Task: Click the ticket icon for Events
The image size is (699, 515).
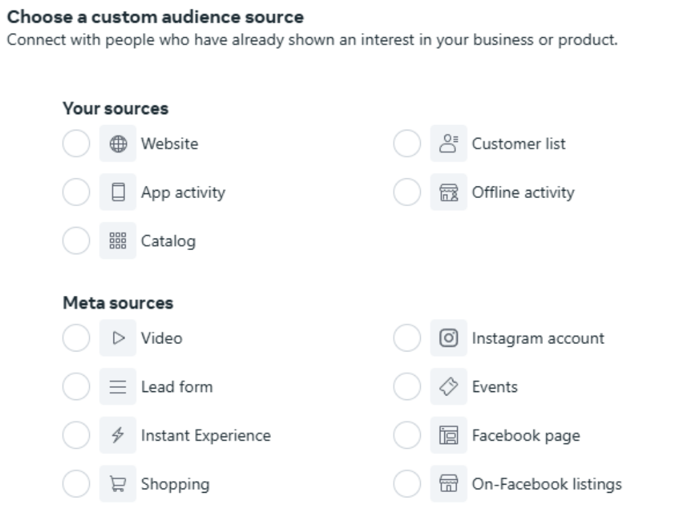Action: [448, 387]
